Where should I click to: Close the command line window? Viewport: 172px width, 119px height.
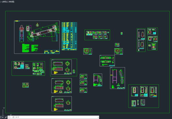(3, 117)
